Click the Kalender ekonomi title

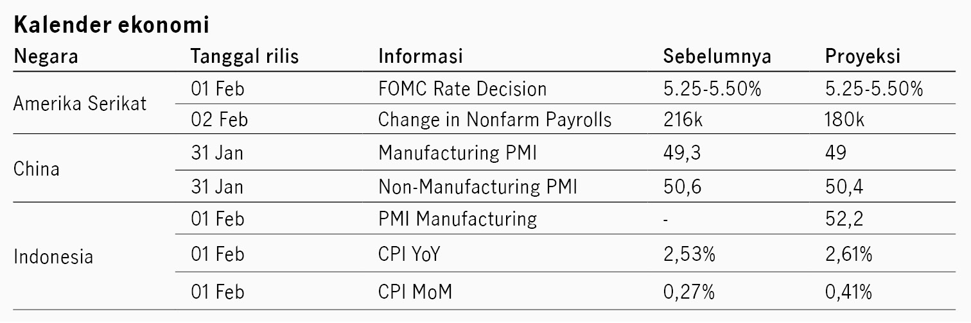tap(111, 25)
